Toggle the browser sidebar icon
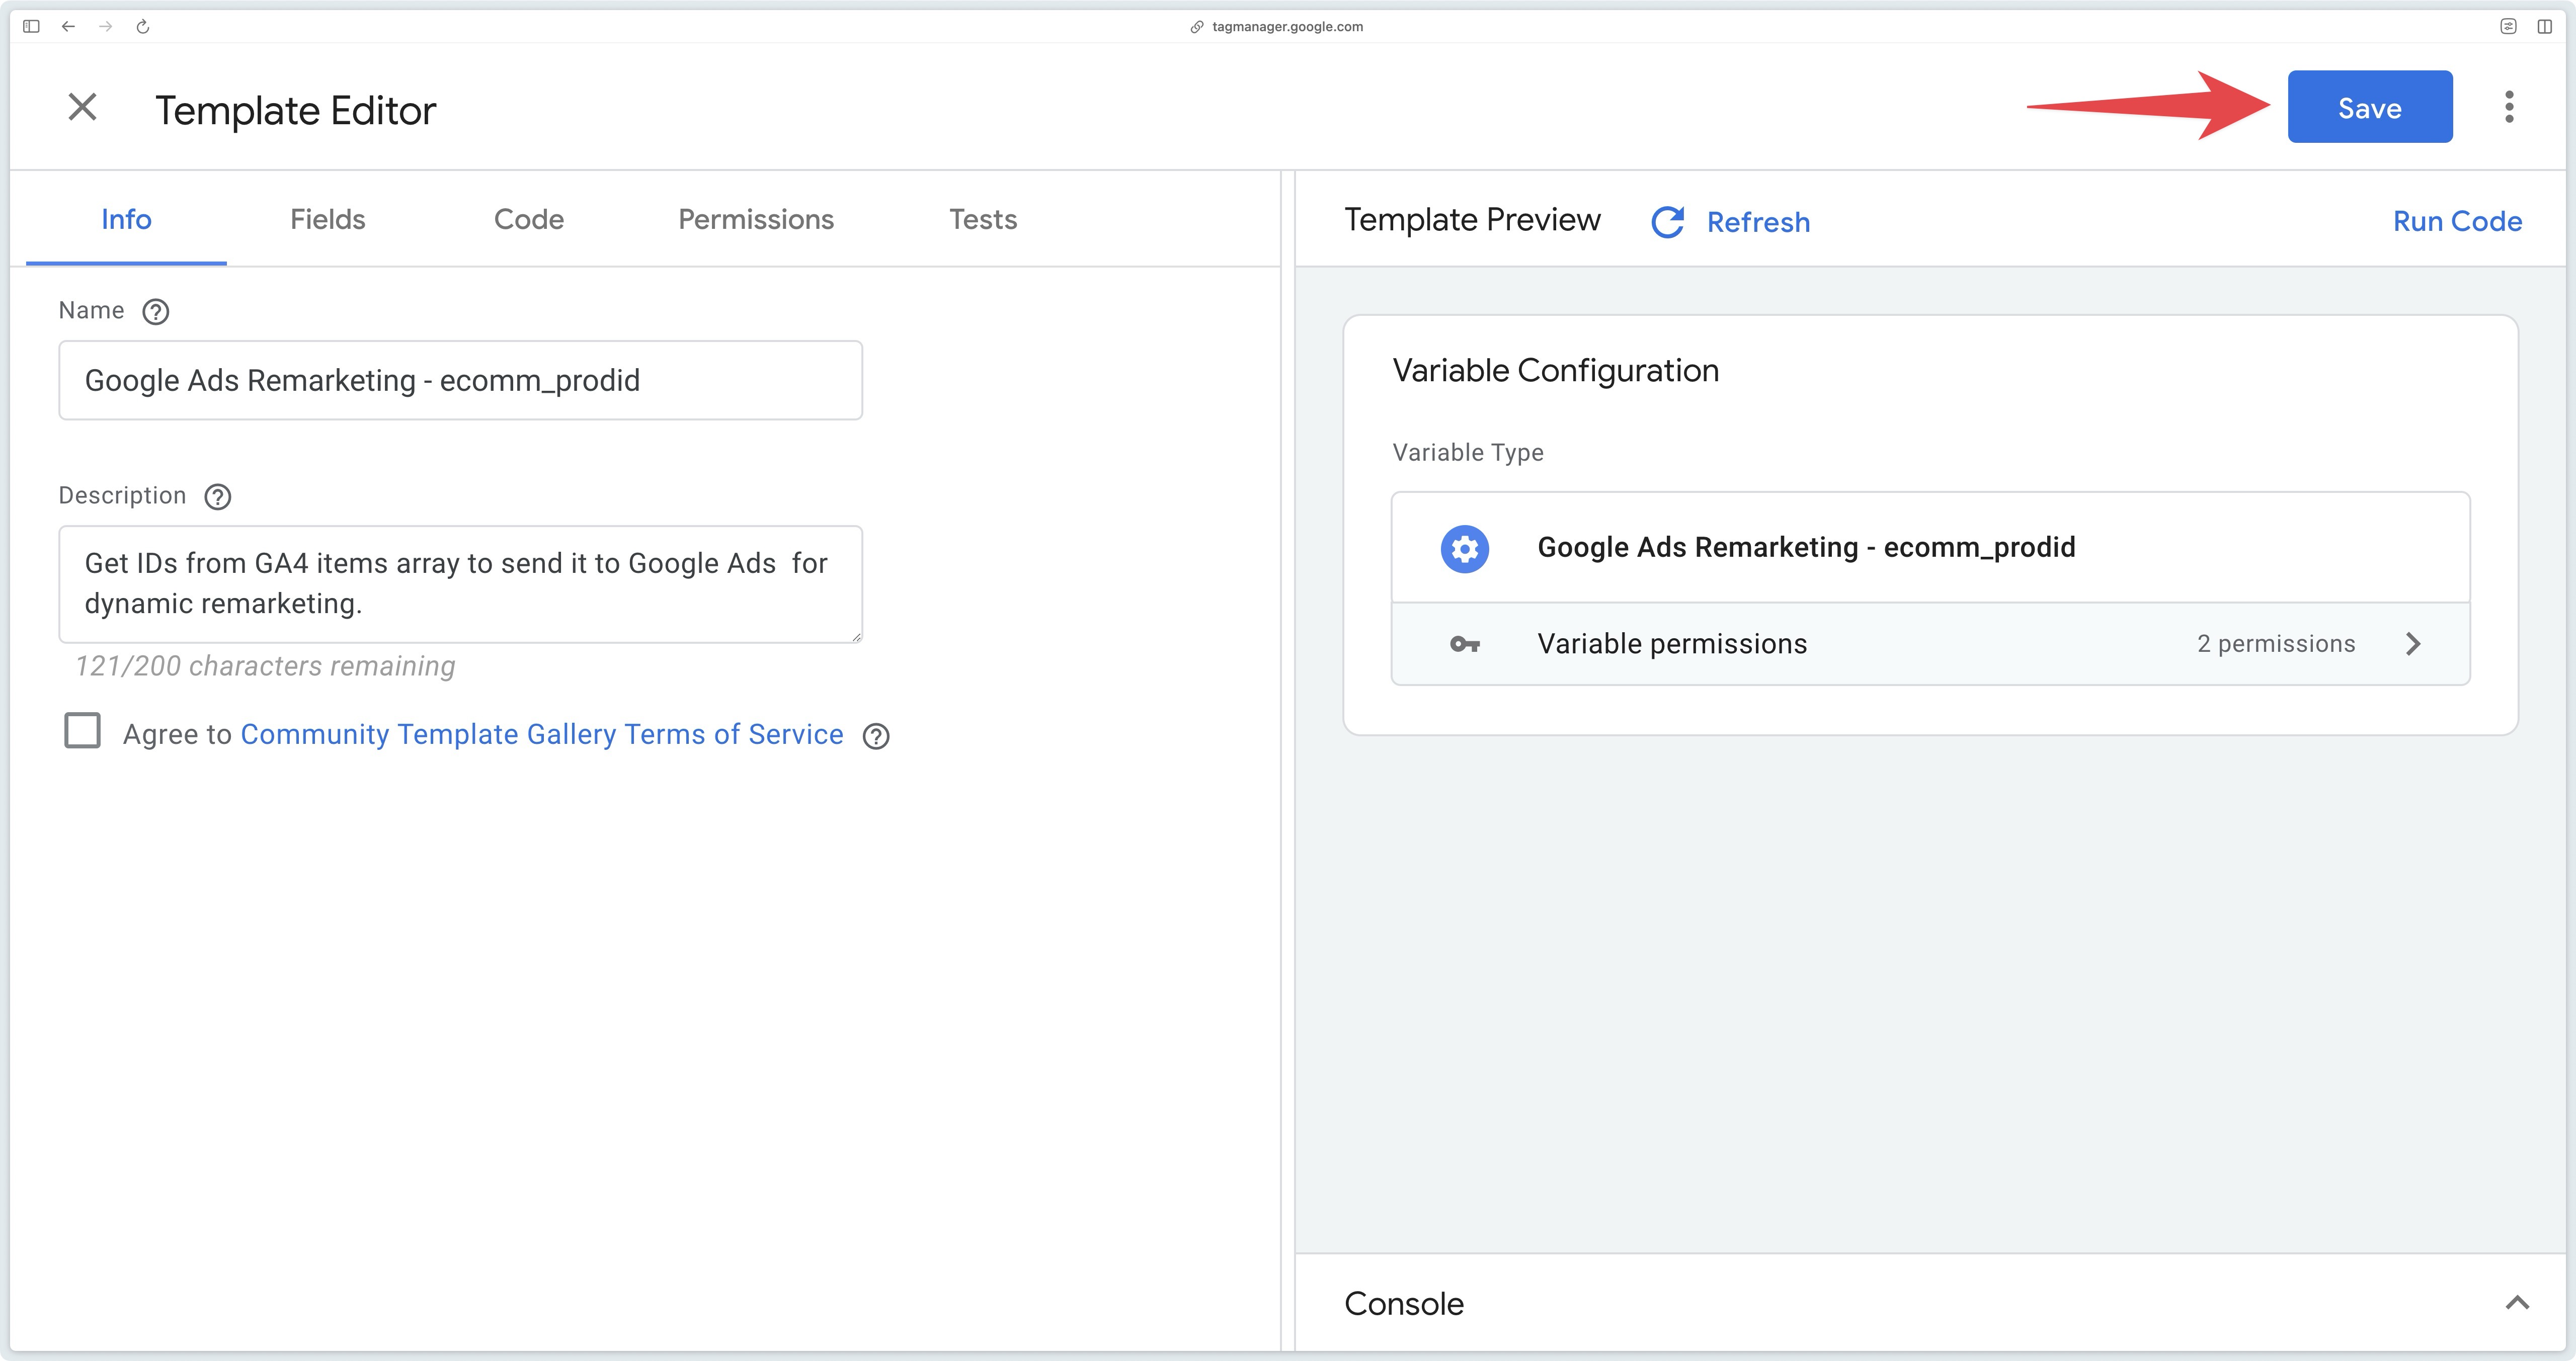 point(31,27)
